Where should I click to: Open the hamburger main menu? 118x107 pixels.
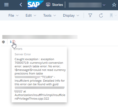point(6,5)
